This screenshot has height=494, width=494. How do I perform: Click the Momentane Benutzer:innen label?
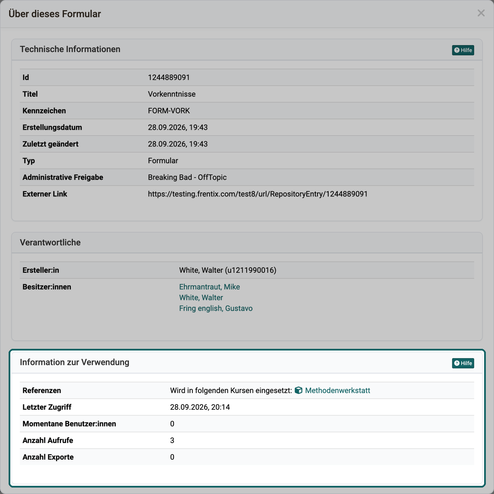69,424
